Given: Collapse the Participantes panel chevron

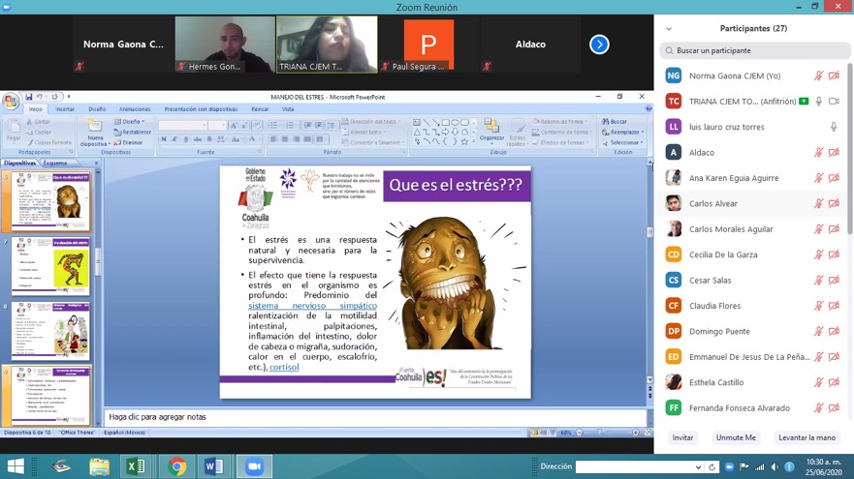Looking at the screenshot, I should (x=669, y=29).
